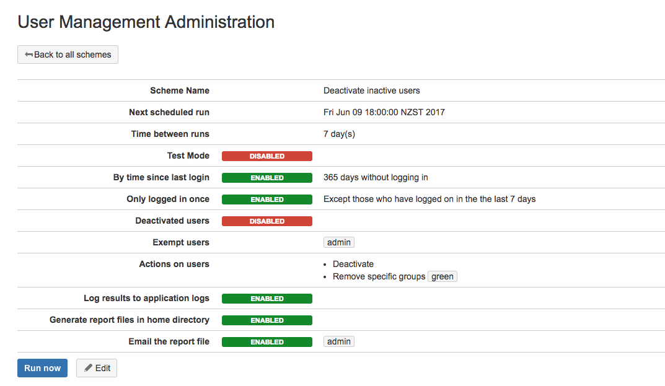Click the pencil icon on the Edit button
The image size is (665, 386).
(x=89, y=367)
